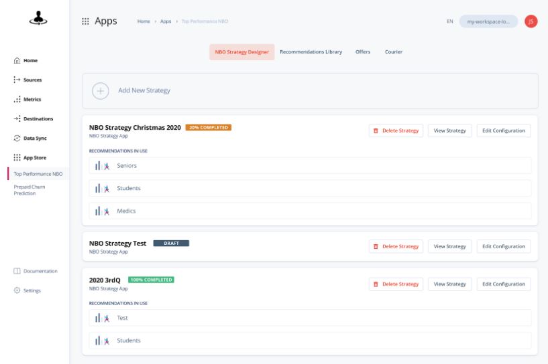Image resolution: width=548 pixels, height=364 pixels.
Task: View Strategy for NBO Strategy Test
Action: point(449,246)
